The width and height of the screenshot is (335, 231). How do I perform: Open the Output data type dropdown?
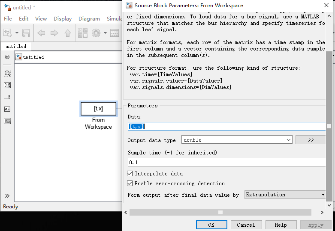237,140
